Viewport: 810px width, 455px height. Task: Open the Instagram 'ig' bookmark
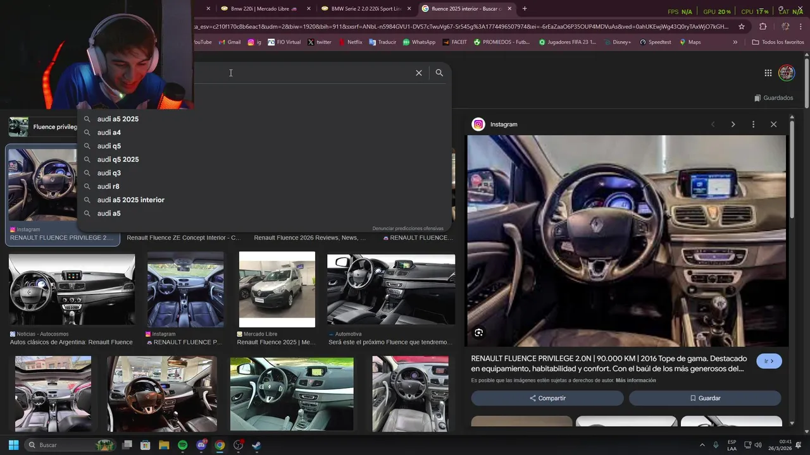[254, 42]
